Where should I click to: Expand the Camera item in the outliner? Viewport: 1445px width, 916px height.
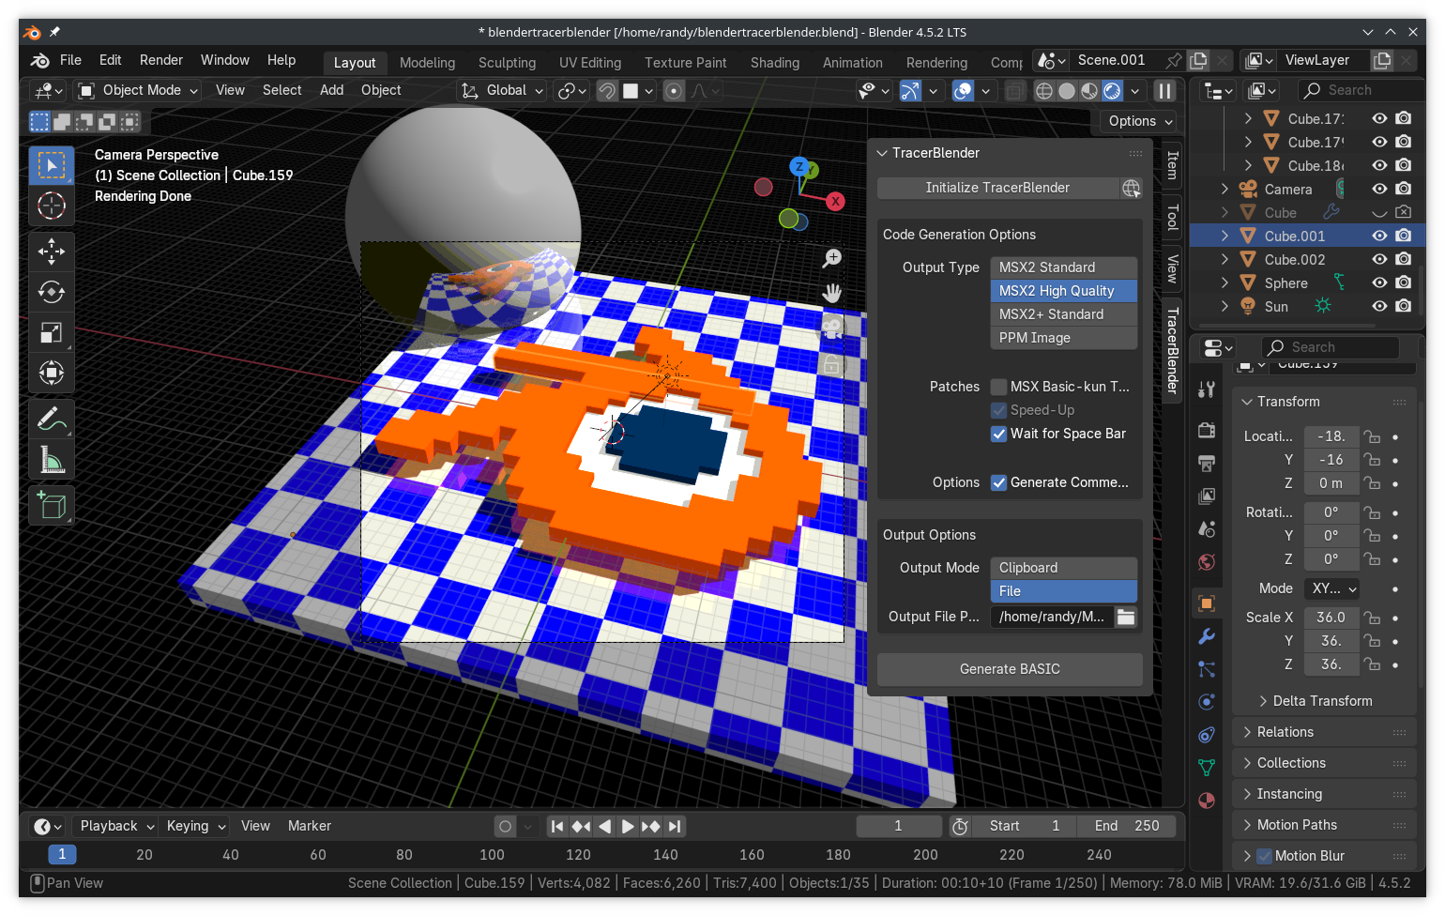pos(1224,189)
